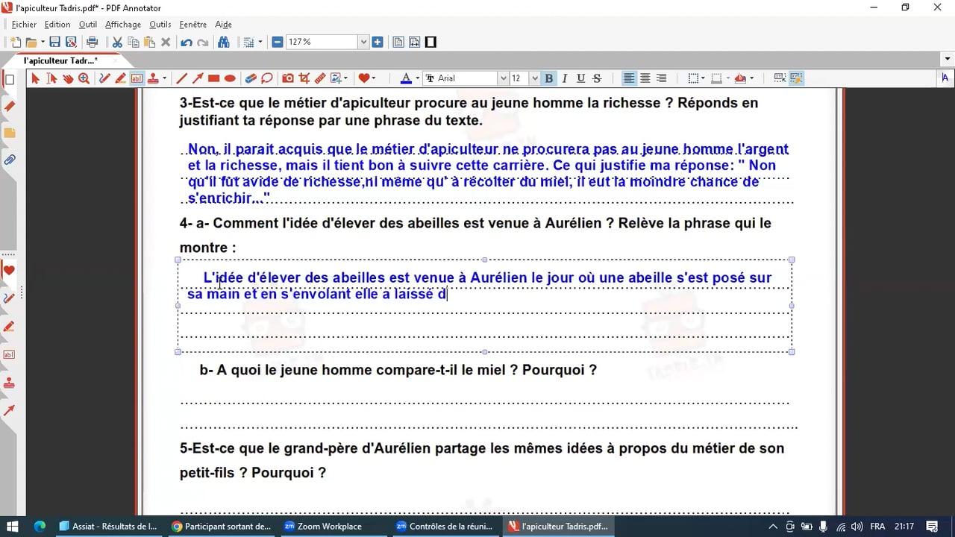Viewport: 955px width, 537px height.
Task: Expand the Favorites heart dropdown arrow
Action: 374,78
